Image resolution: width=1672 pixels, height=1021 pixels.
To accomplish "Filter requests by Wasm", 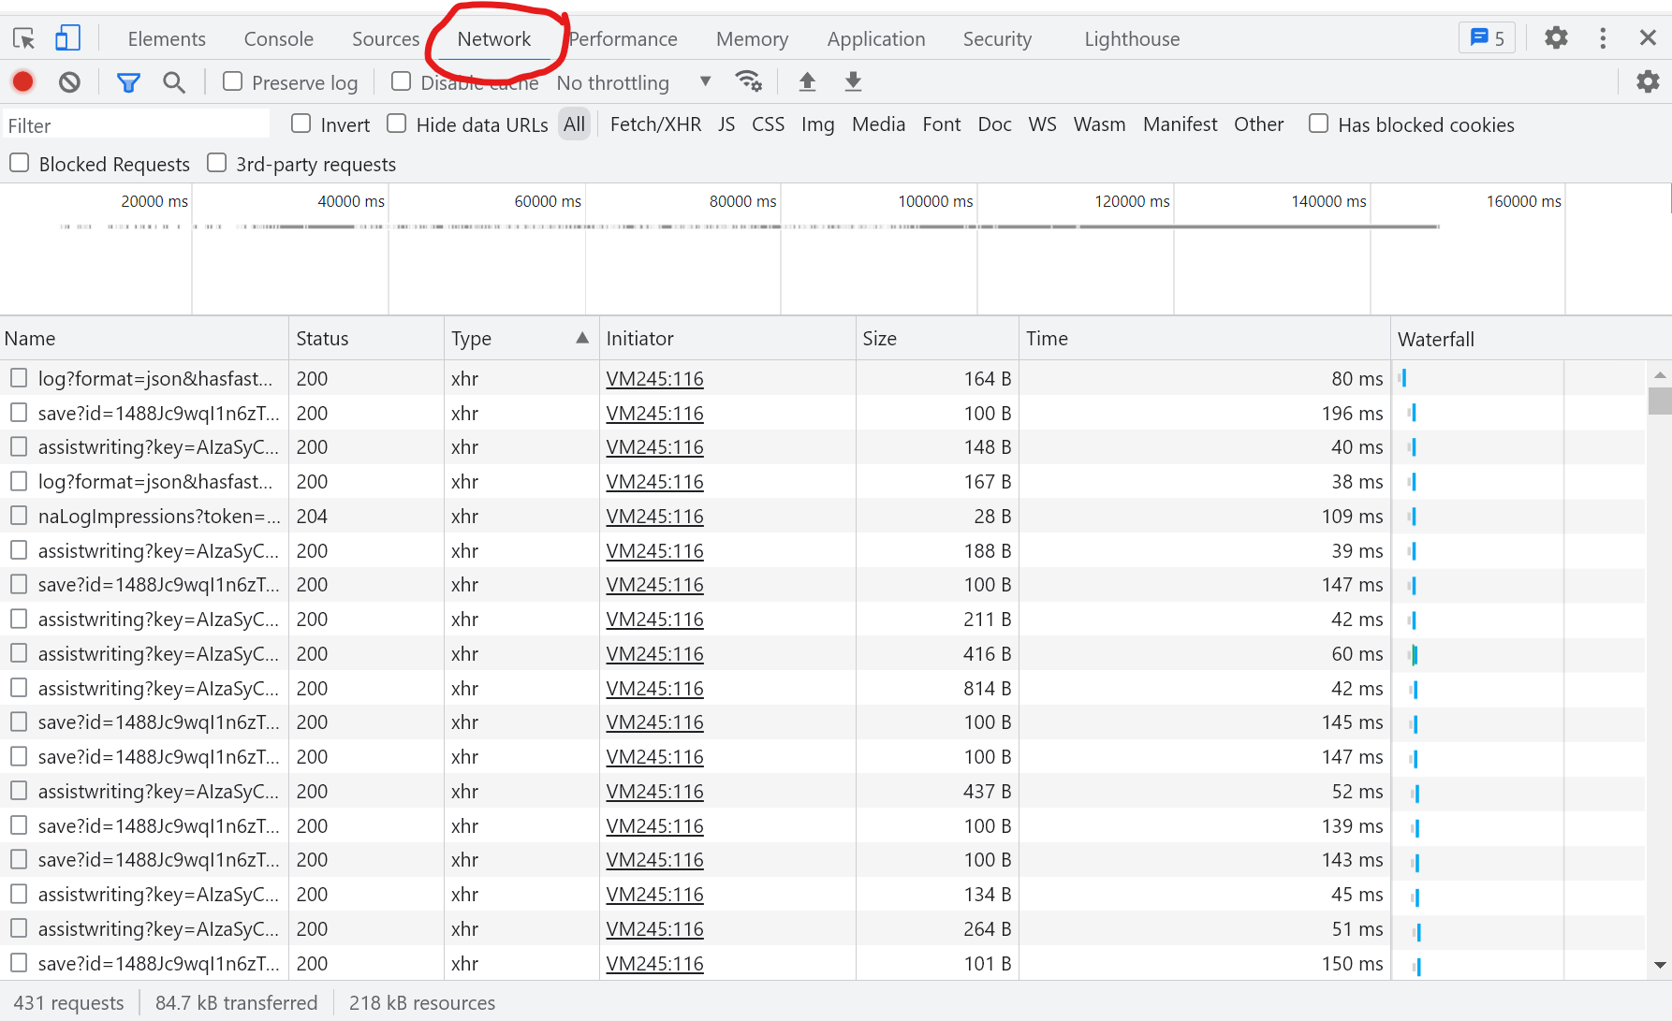I will (x=1099, y=124).
